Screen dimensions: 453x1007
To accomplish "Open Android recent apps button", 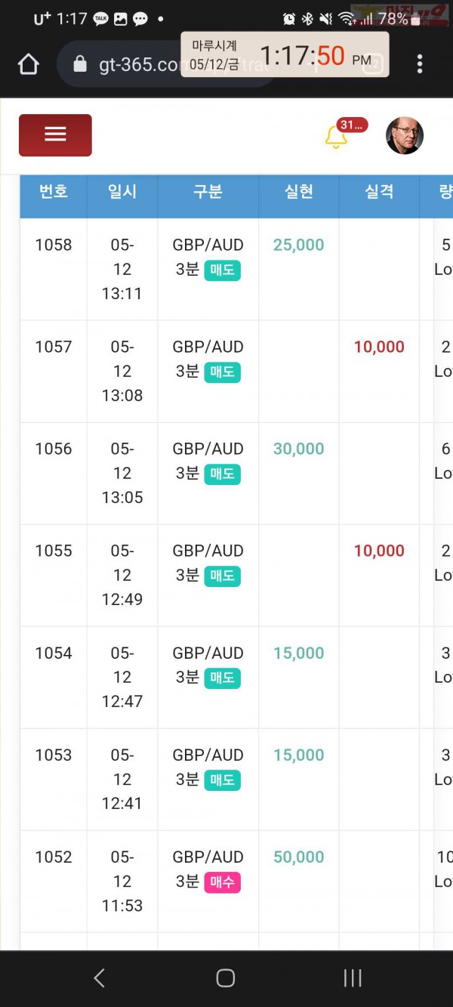I will [353, 978].
